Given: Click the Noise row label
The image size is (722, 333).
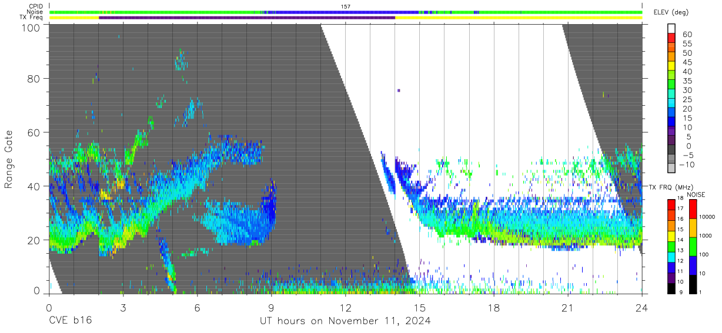Looking at the screenshot, I should click(35, 12).
